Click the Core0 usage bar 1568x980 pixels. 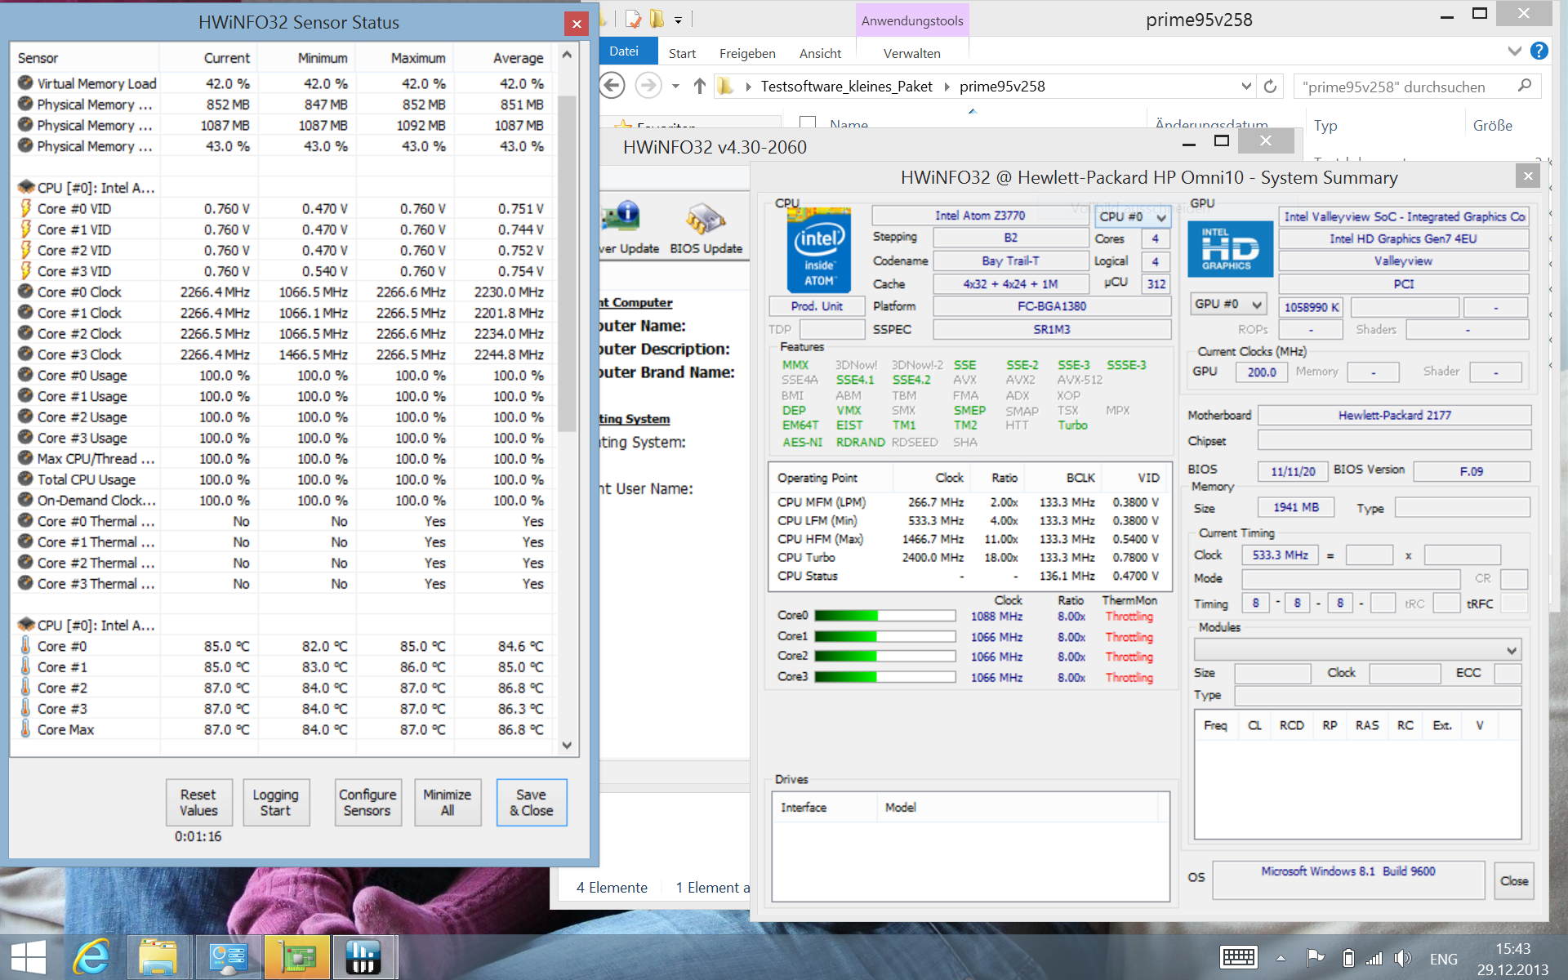click(x=884, y=616)
